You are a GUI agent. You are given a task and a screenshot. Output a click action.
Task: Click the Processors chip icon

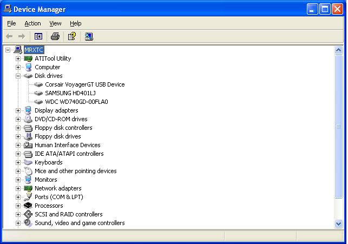[28, 206]
